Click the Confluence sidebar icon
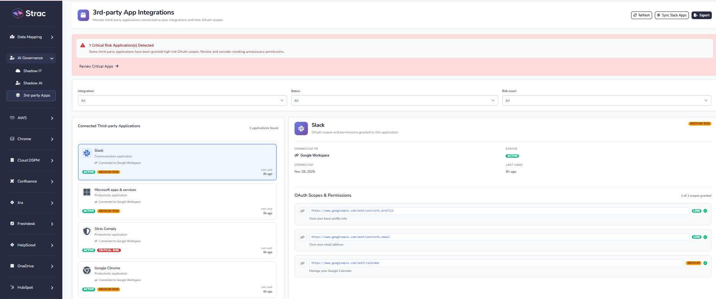Image resolution: width=716 pixels, height=299 pixels. pos(12,181)
